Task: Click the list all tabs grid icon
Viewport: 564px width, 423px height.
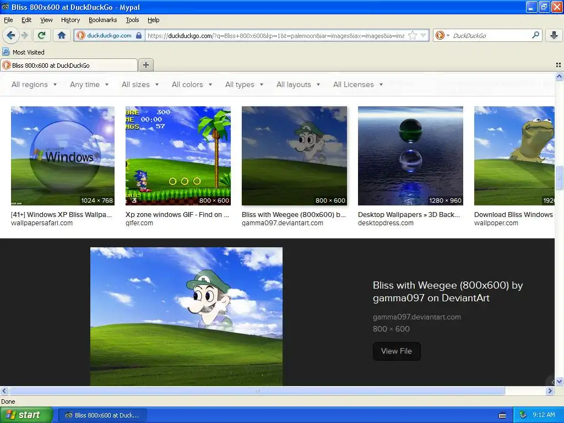Action: click(x=558, y=65)
